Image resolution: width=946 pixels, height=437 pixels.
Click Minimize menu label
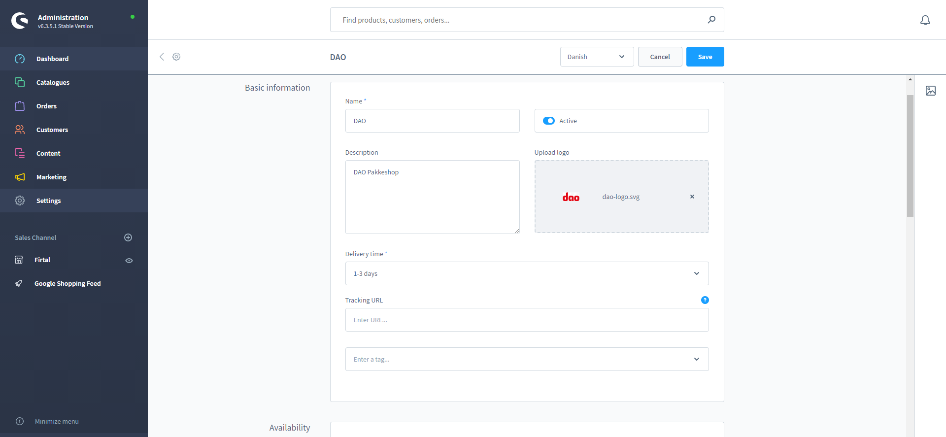(x=57, y=421)
